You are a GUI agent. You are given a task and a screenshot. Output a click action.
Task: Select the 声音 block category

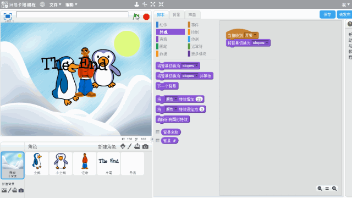click(170, 39)
